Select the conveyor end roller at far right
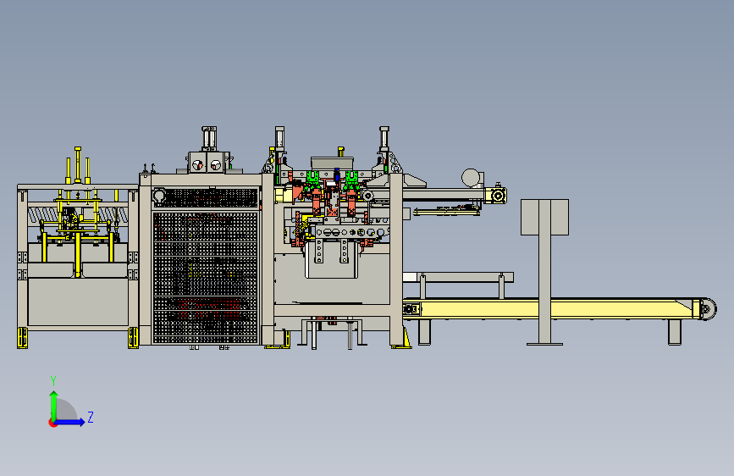 coord(708,309)
